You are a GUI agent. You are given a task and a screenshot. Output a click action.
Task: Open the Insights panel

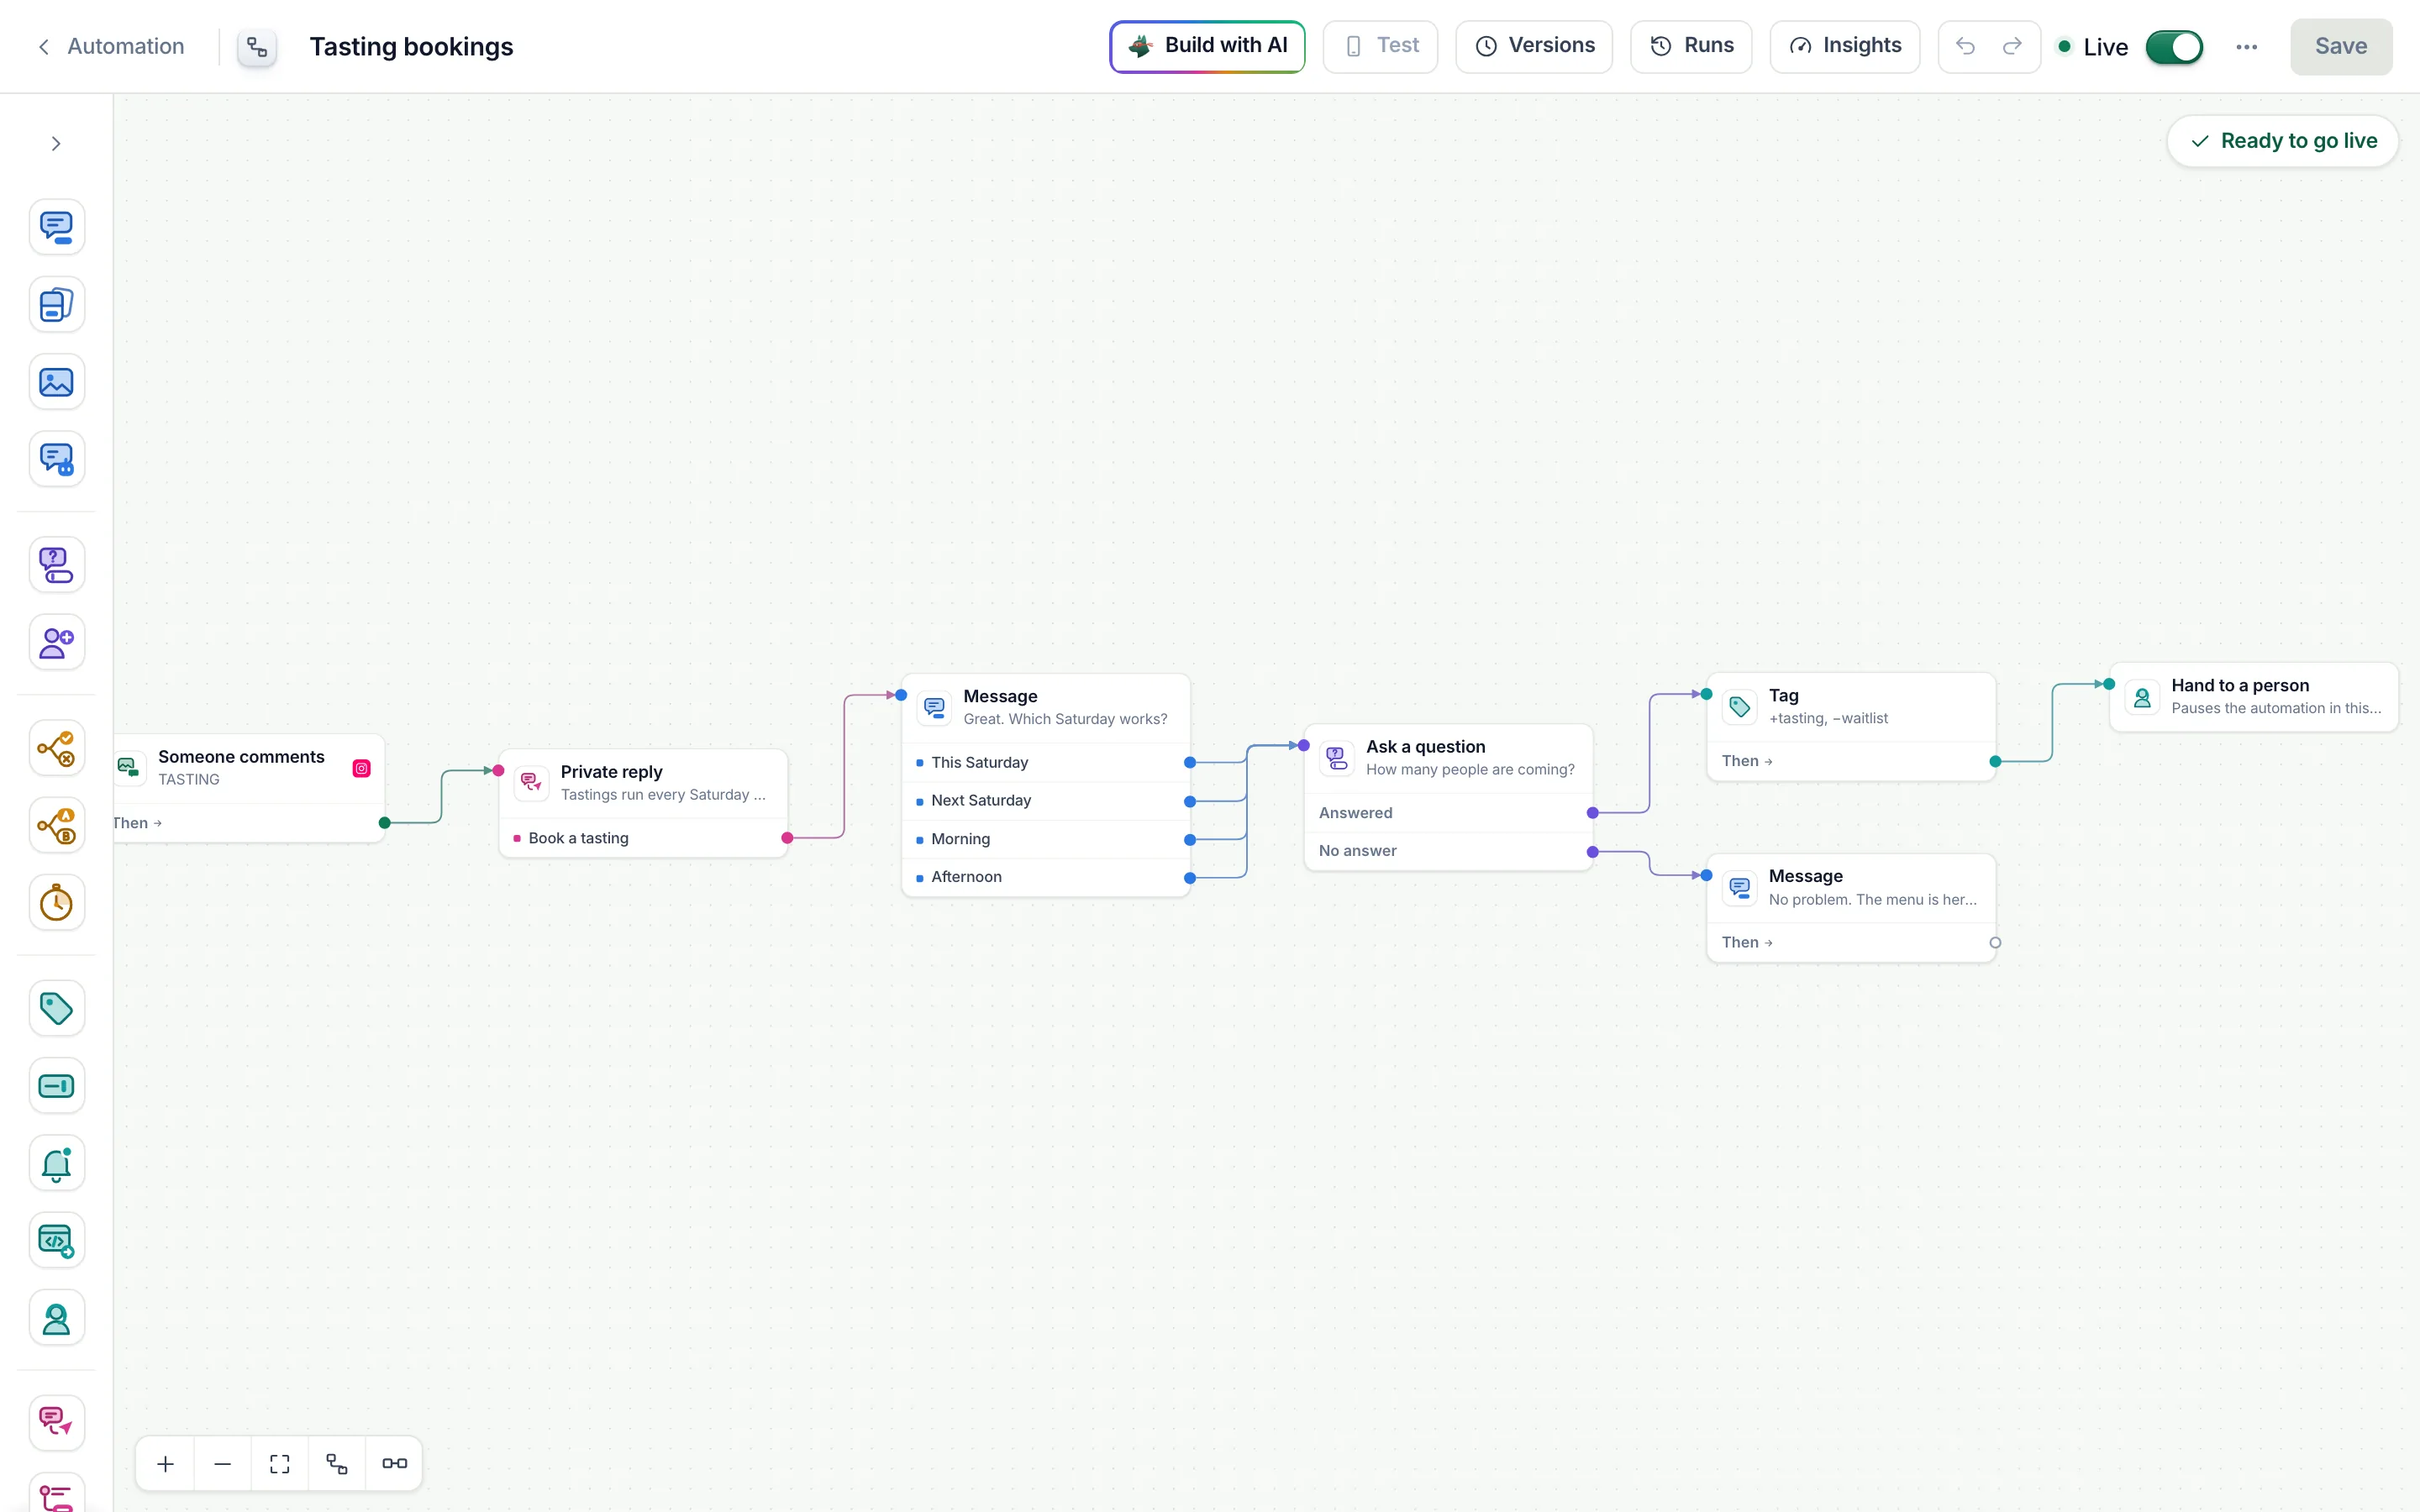click(x=1845, y=46)
